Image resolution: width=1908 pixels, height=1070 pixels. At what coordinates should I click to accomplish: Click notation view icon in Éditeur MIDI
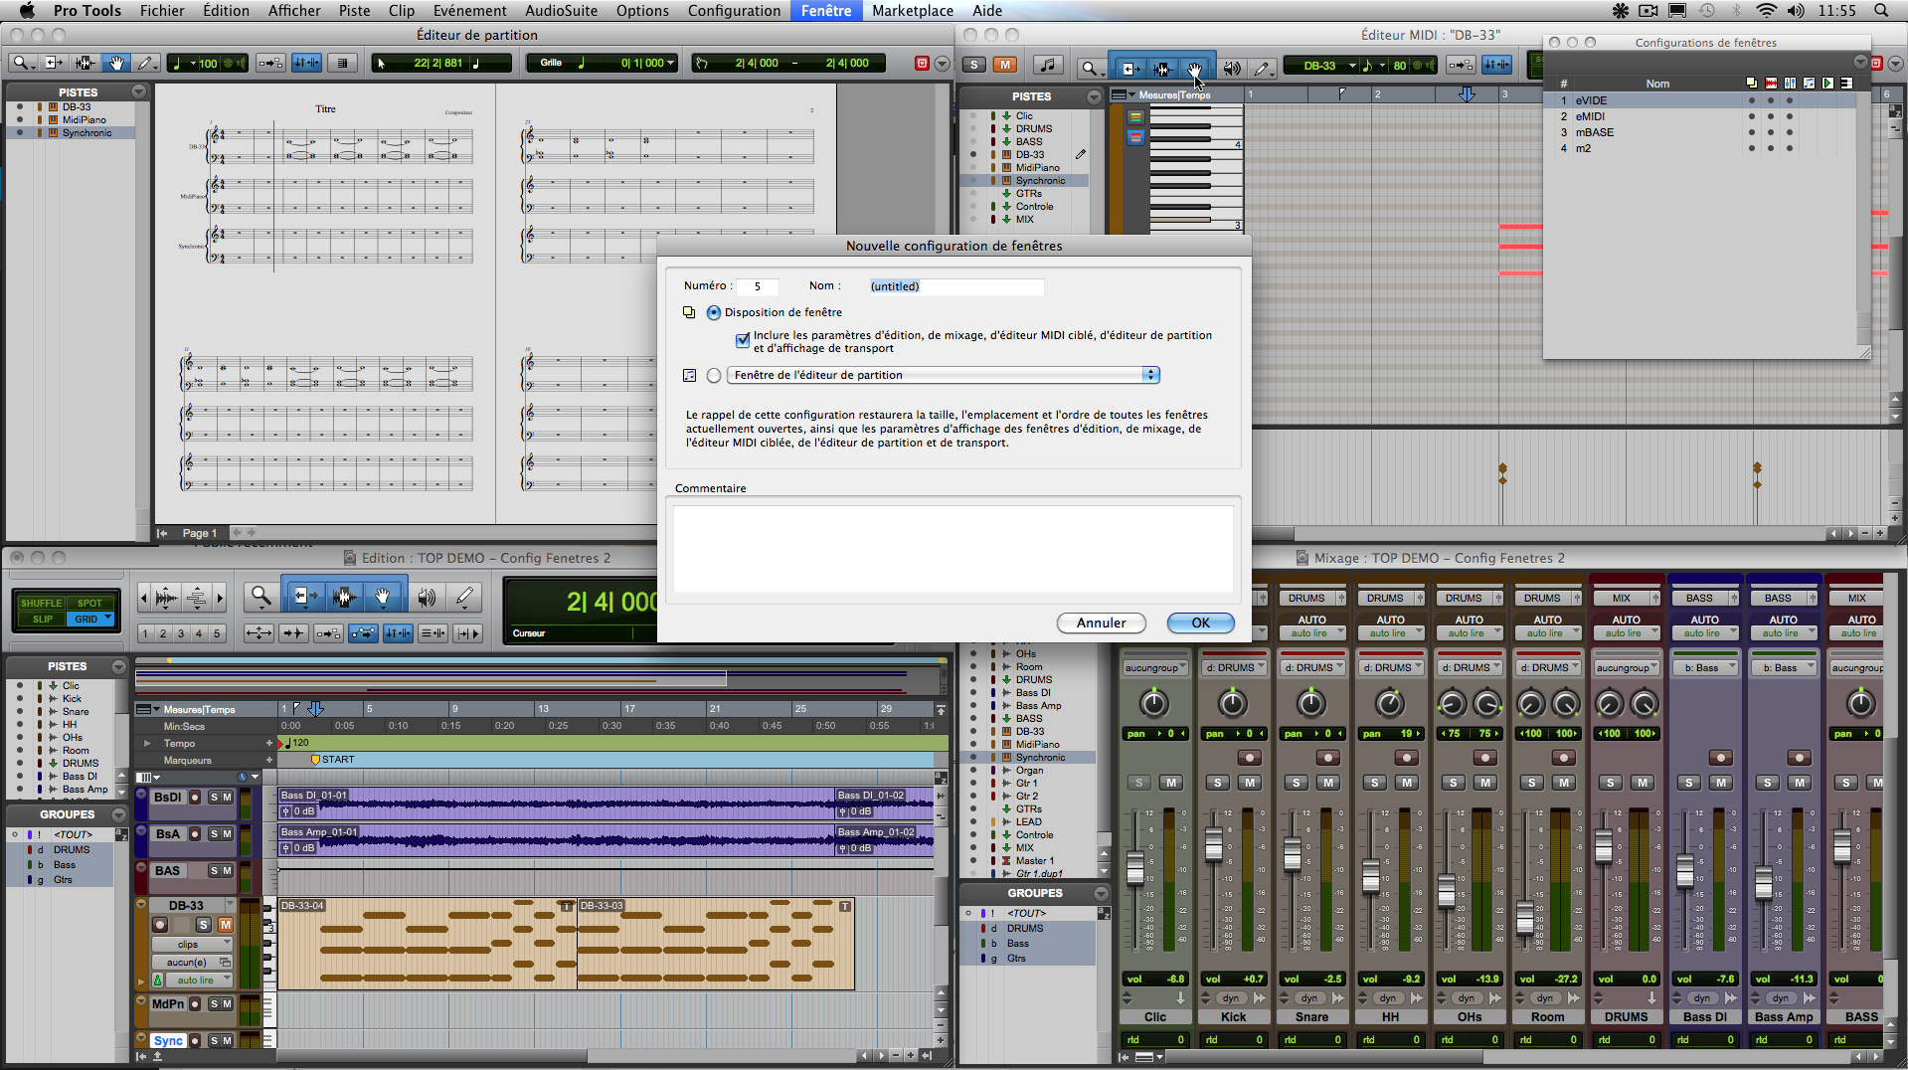1047,66
